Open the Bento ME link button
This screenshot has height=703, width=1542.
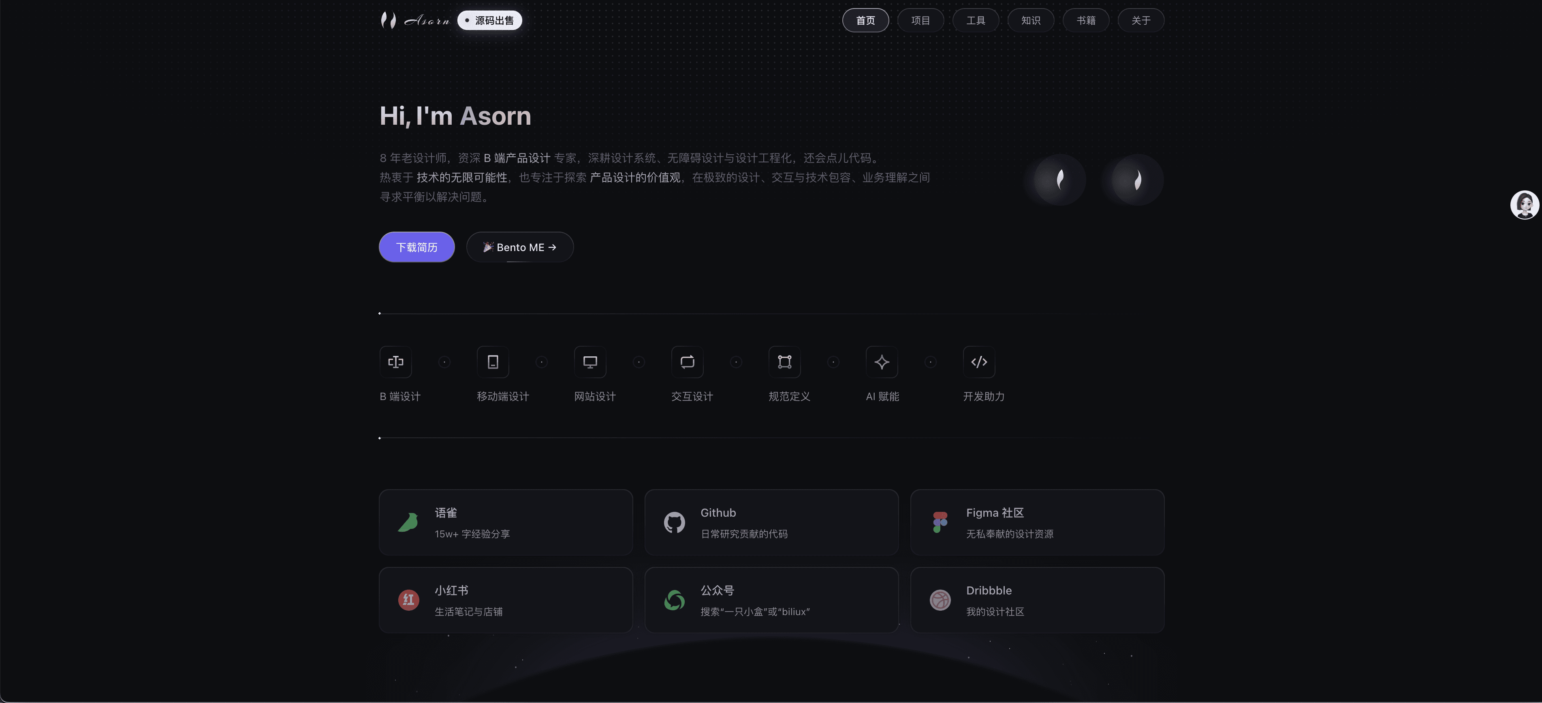point(519,247)
